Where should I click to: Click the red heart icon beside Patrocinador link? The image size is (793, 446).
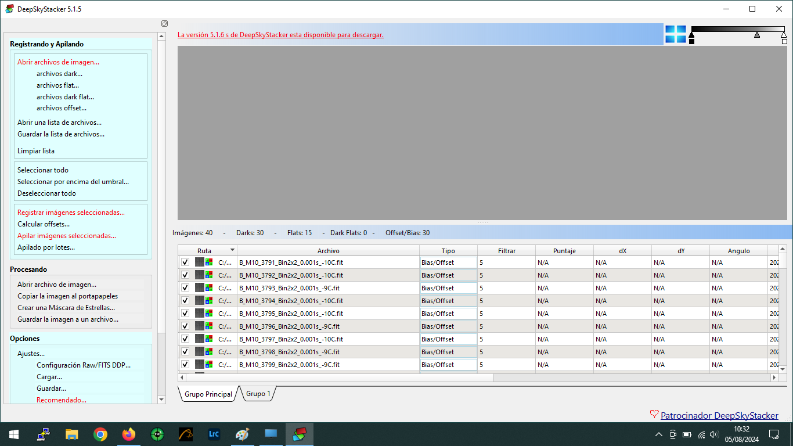coord(654,415)
